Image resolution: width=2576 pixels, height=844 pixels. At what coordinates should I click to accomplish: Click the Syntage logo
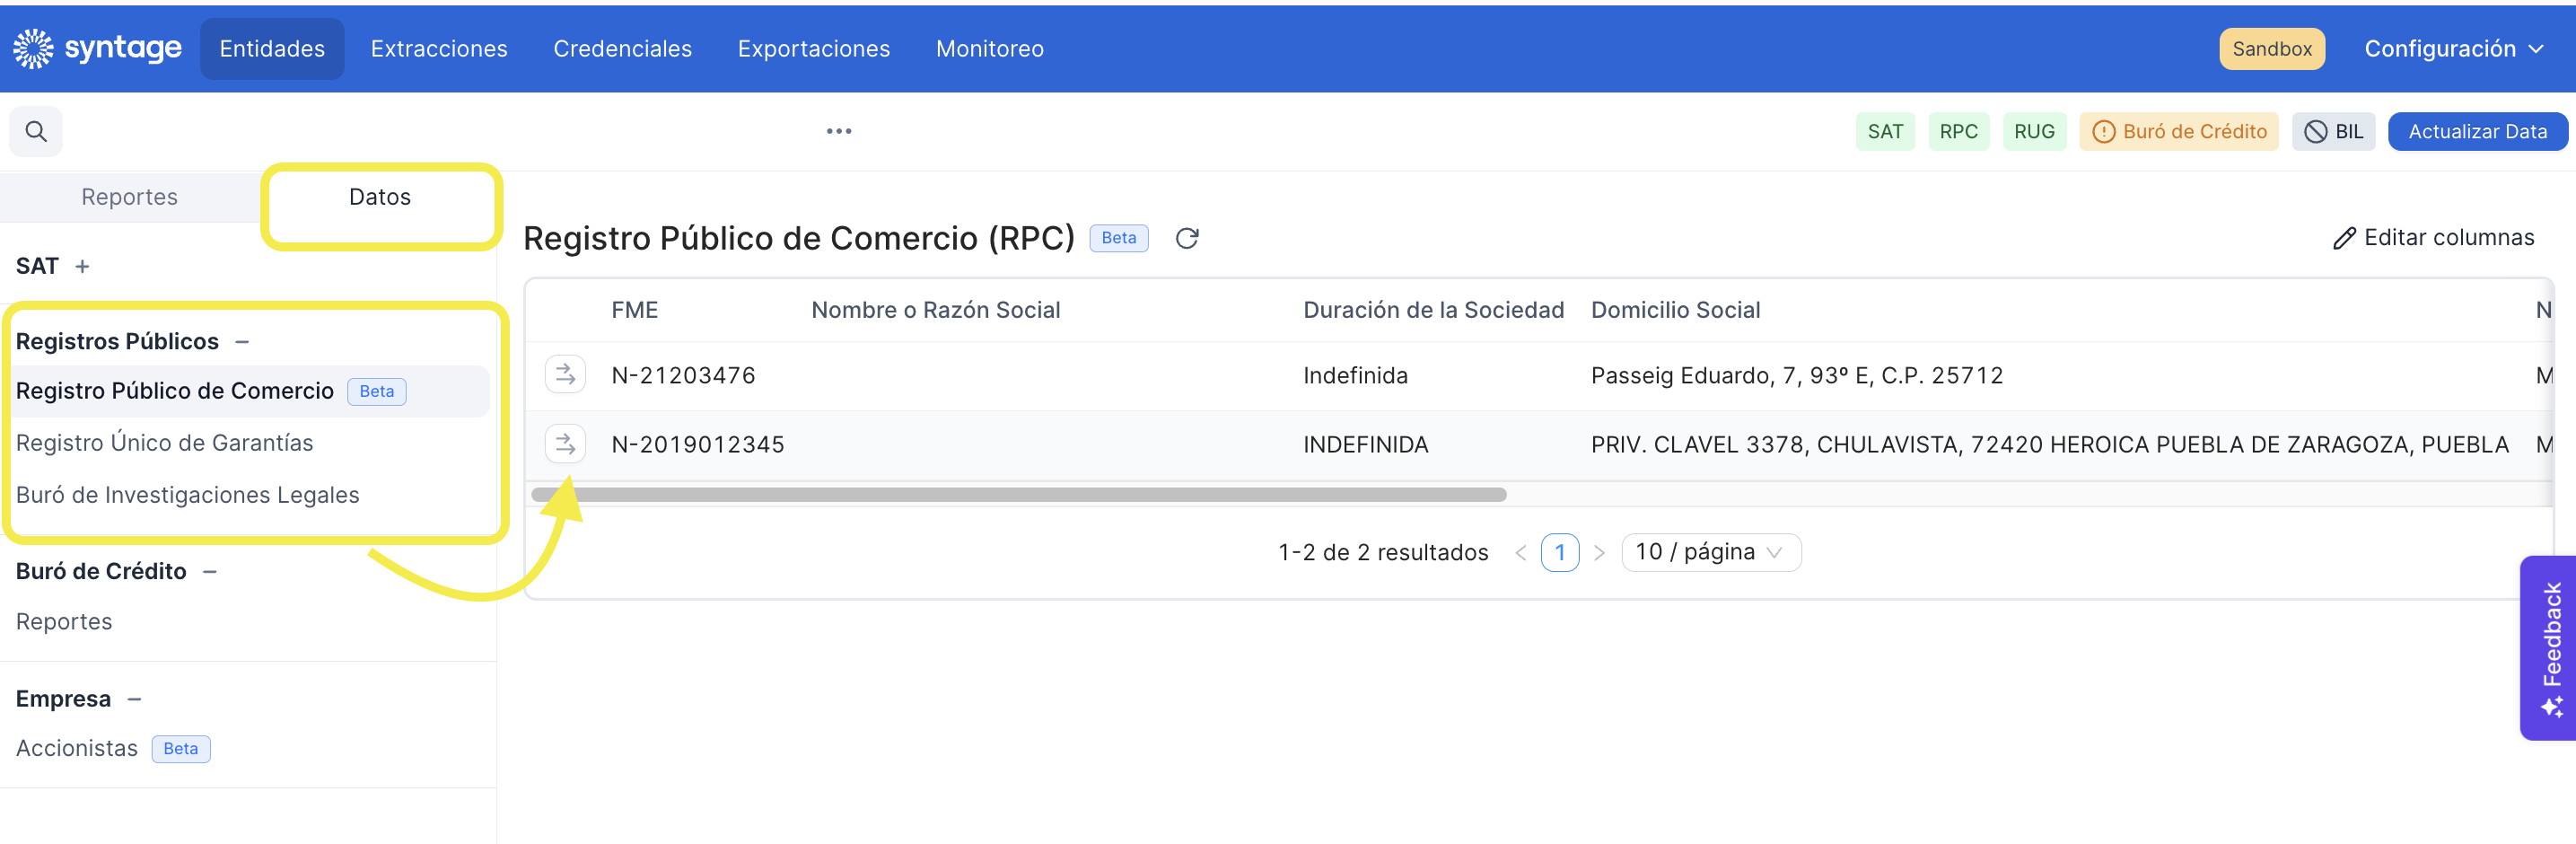click(x=97, y=48)
